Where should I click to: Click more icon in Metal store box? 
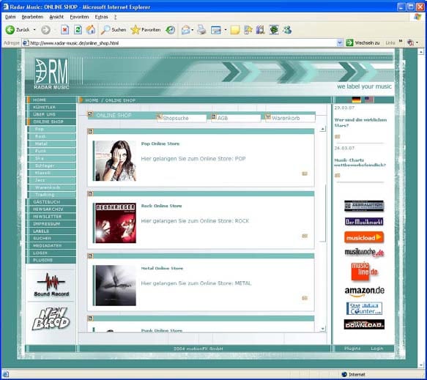[x=305, y=298]
